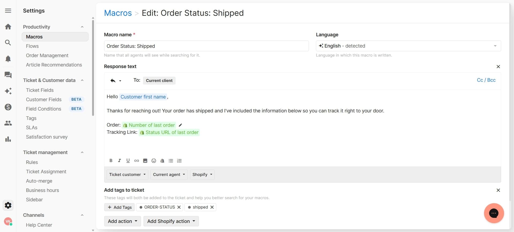The width and height of the screenshot is (514, 232).
Task: View the reports bar chart icon
Action: pyautogui.click(x=8, y=139)
